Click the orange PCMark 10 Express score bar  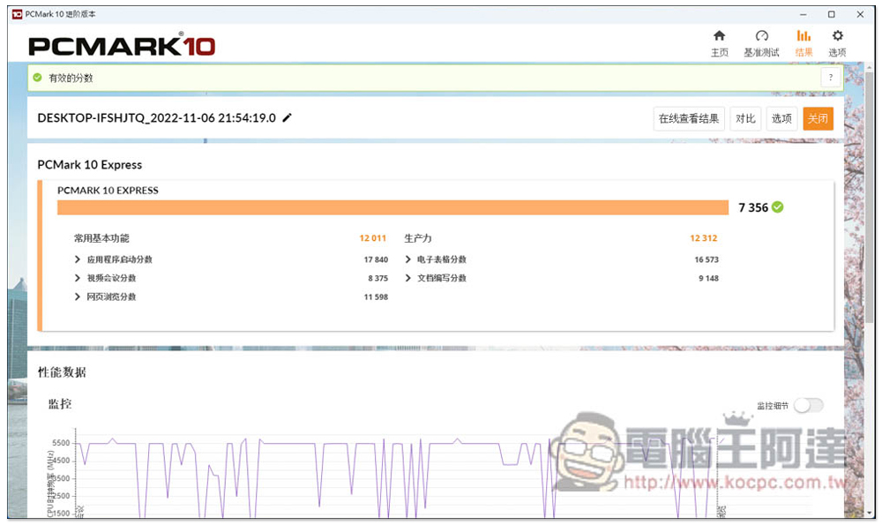[x=392, y=207]
